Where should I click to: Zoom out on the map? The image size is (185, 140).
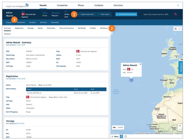180,130
